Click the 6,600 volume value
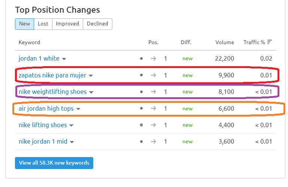The image size is (288, 187). click(x=226, y=108)
